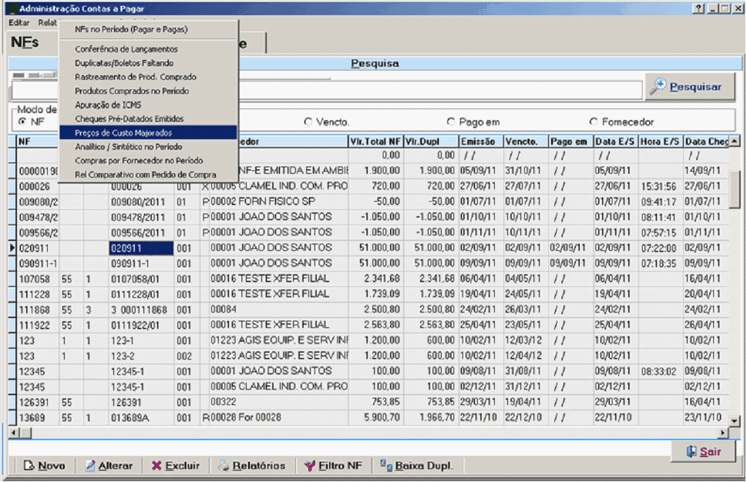Click the Alterar edit button

click(x=108, y=466)
